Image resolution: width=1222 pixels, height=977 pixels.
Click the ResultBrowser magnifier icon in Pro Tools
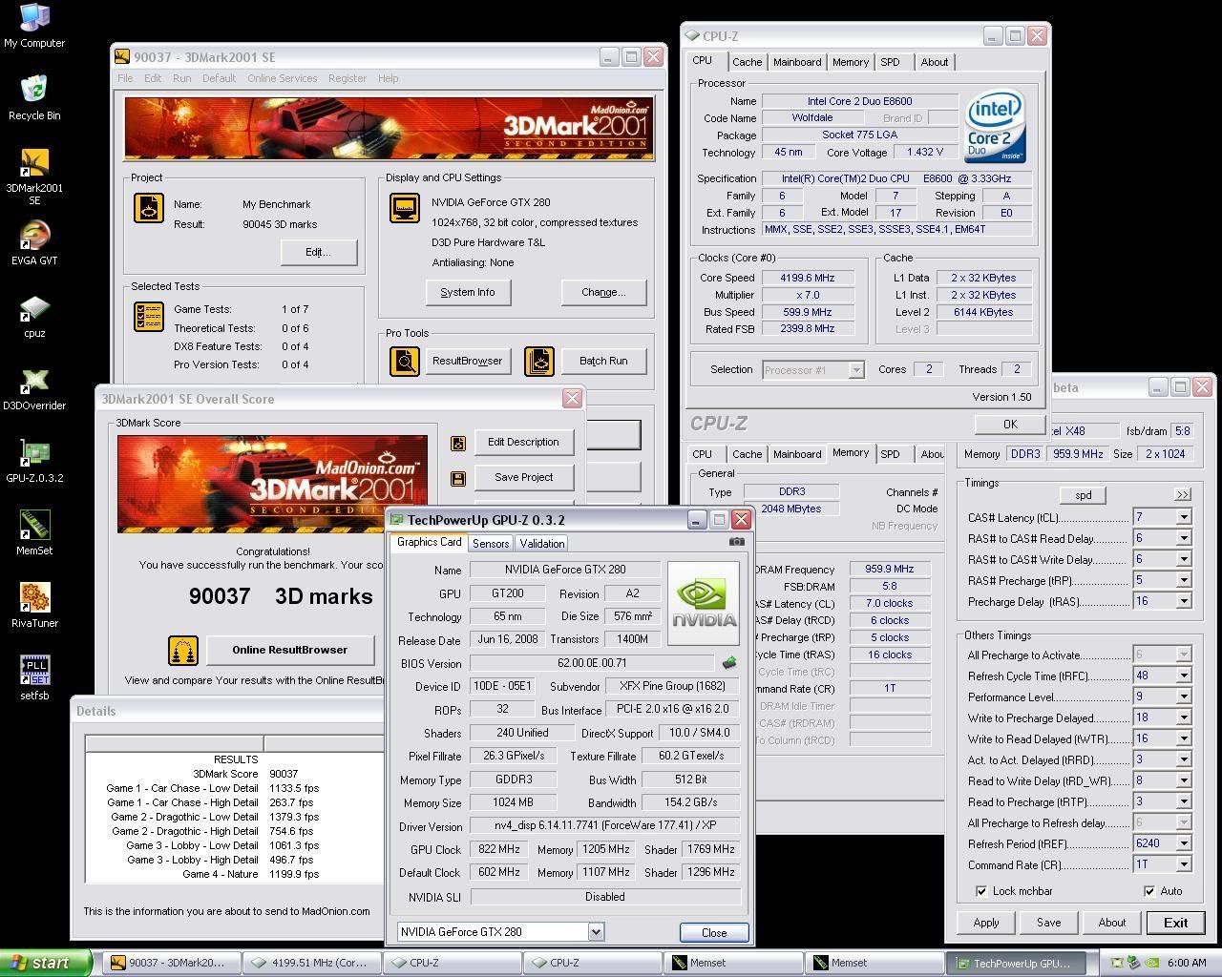pyautogui.click(x=405, y=361)
